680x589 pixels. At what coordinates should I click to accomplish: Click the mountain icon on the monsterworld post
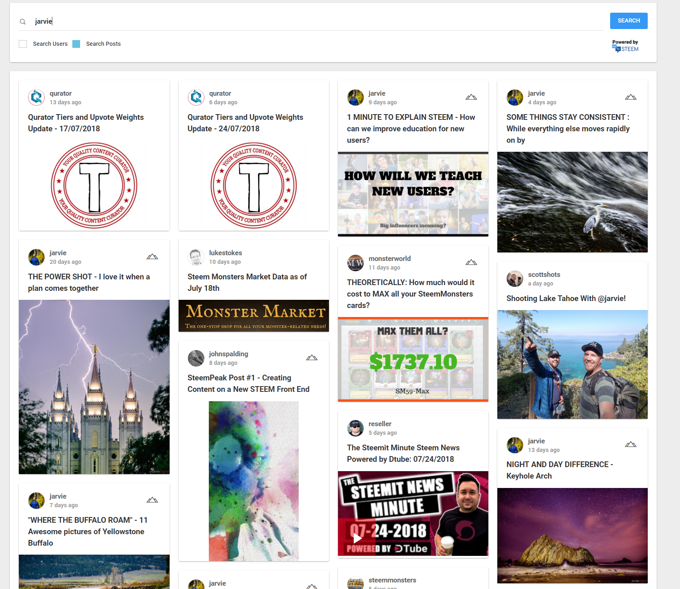click(x=471, y=263)
